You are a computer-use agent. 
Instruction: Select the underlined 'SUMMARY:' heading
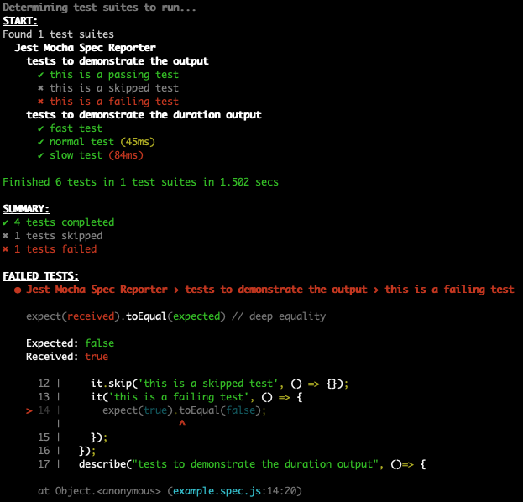[x=26, y=209]
